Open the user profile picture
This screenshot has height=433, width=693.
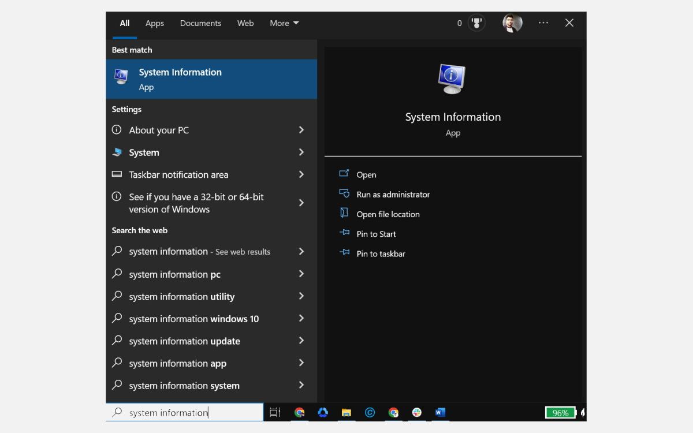click(512, 23)
